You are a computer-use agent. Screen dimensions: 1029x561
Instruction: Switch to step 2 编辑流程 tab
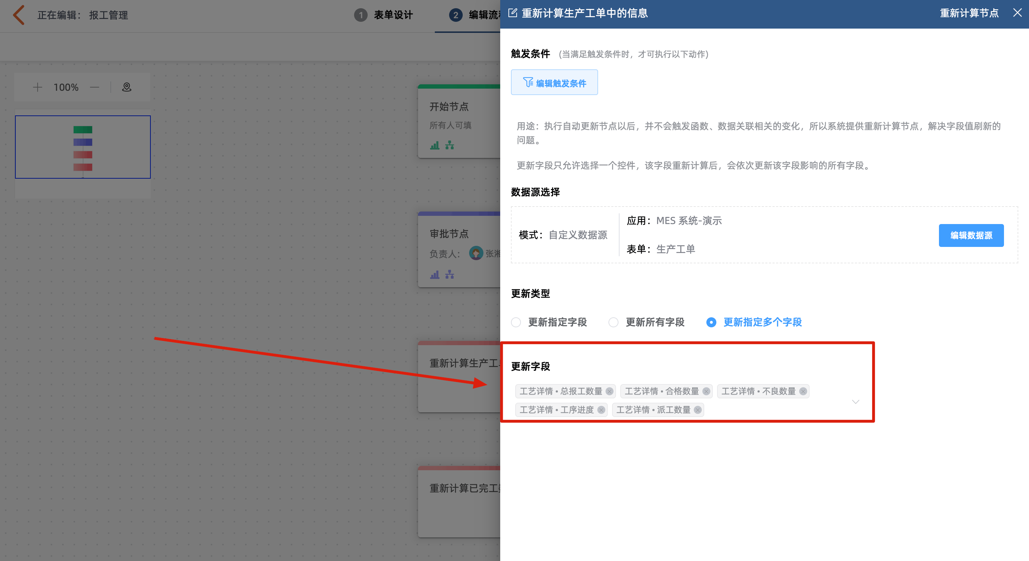tap(475, 15)
